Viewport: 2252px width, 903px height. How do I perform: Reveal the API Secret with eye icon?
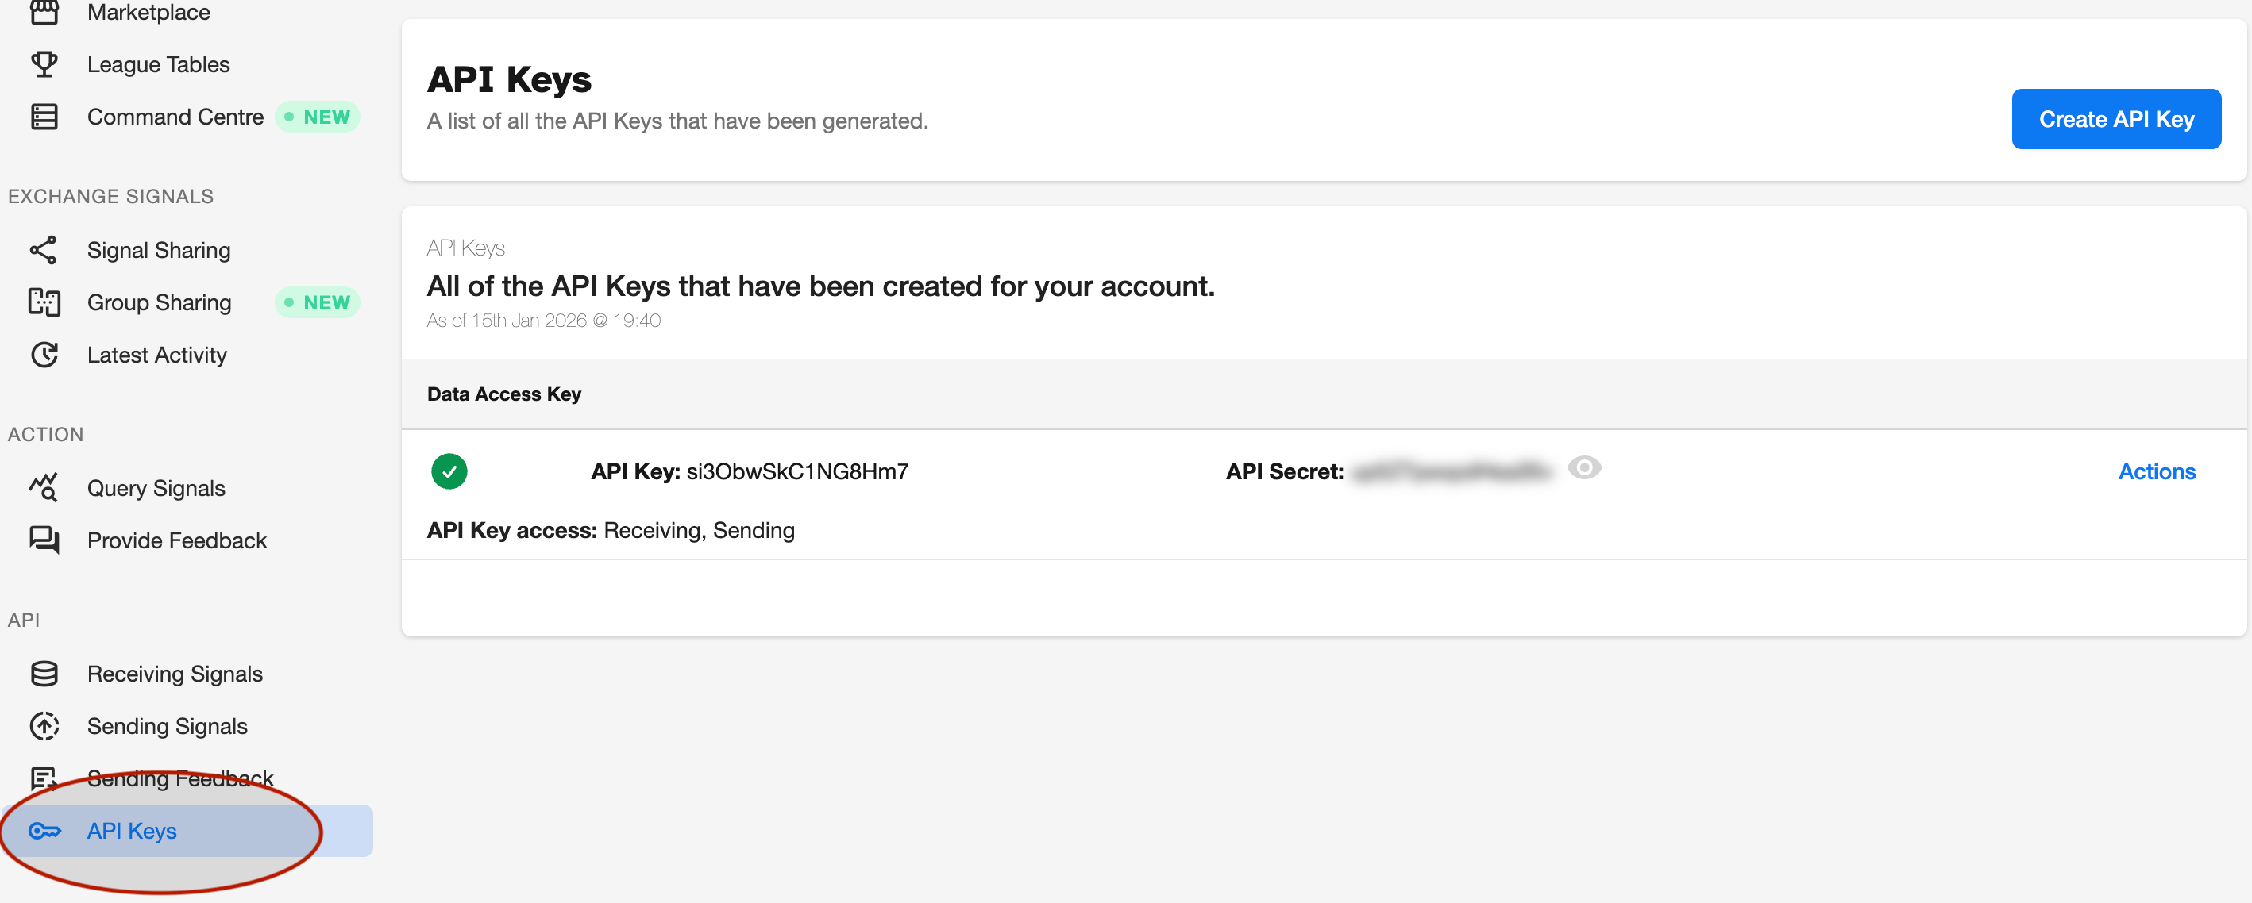click(x=1583, y=469)
